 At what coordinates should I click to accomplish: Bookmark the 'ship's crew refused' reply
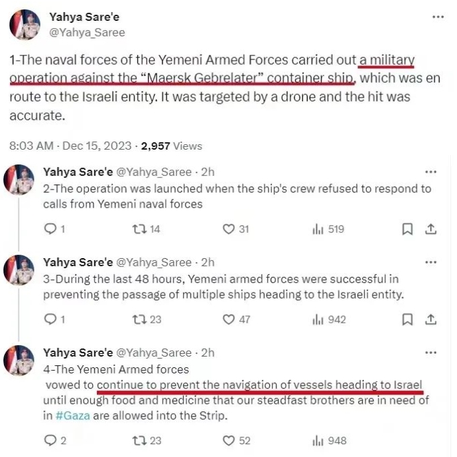coord(407,229)
